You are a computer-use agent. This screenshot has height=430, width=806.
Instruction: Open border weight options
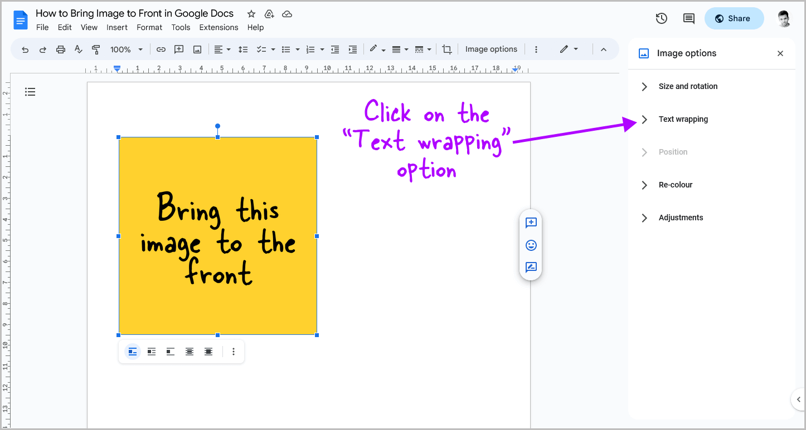click(400, 50)
